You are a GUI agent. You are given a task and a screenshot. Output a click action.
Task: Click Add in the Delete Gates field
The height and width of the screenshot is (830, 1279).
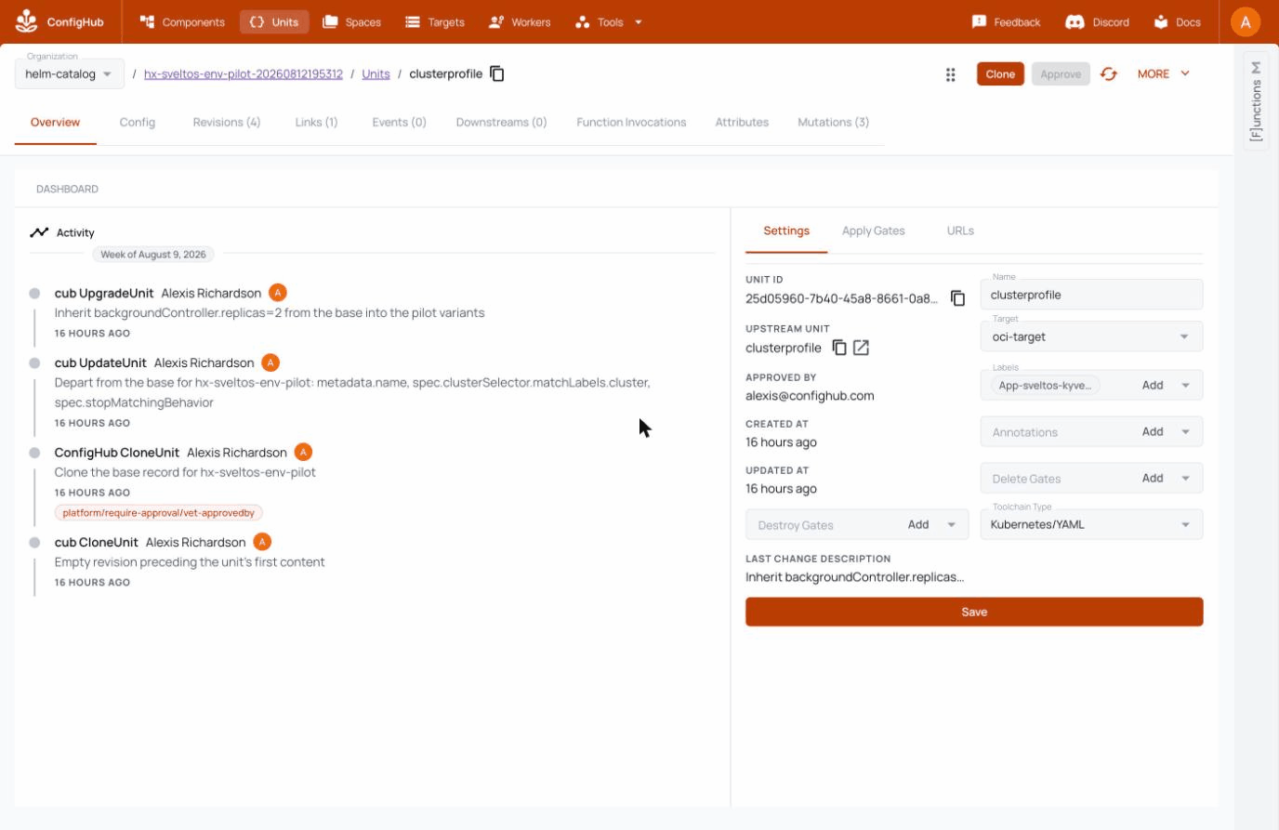click(1153, 479)
